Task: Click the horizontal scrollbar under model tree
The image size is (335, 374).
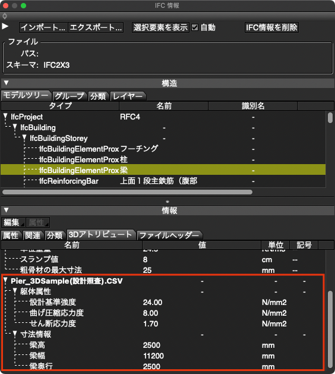Action: tap(127, 192)
